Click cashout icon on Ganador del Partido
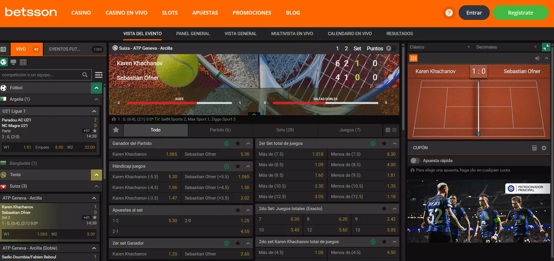Screen dimensions: 554x261 (x=227, y=143)
